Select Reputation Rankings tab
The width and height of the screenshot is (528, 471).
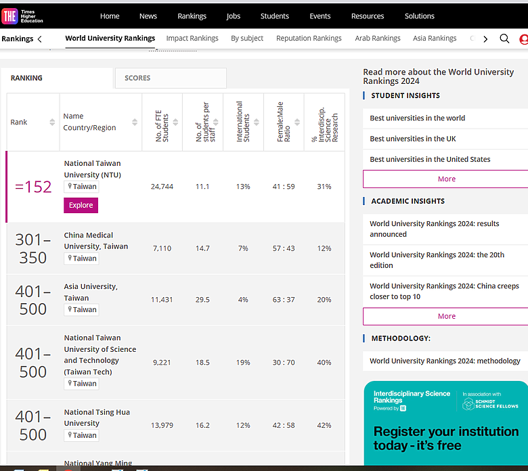[x=309, y=39]
